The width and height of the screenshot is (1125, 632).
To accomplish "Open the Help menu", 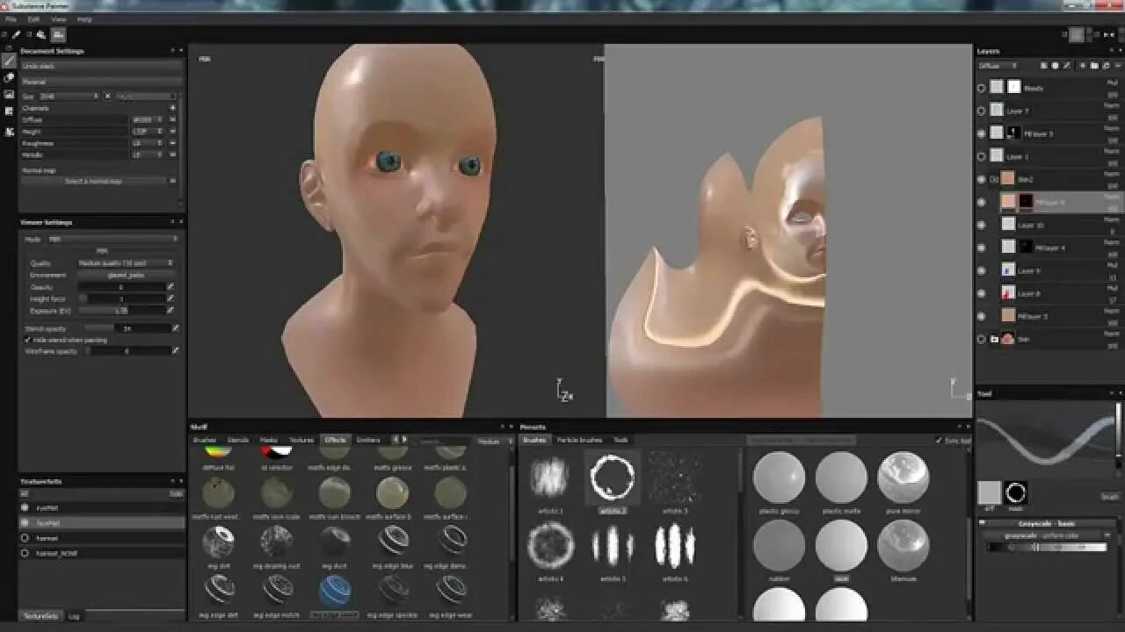I will (84, 18).
